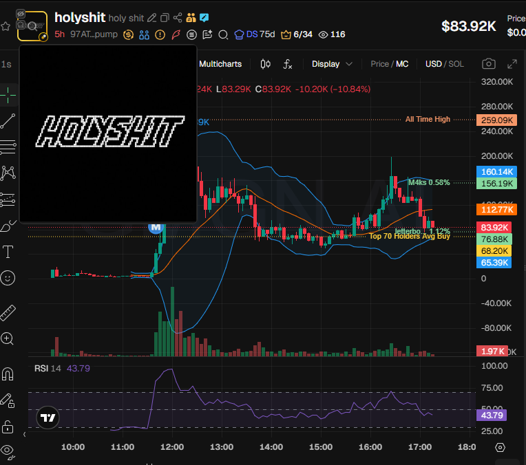Copy the token name with the copy icon
Image resolution: width=526 pixels, height=465 pixels.
pyautogui.click(x=165, y=18)
